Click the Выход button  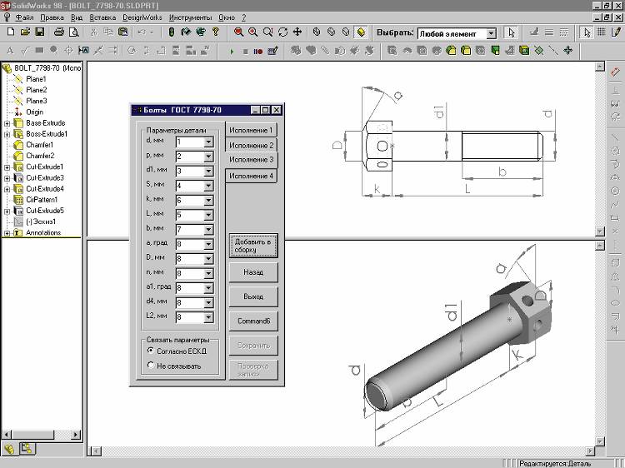(x=253, y=296)
